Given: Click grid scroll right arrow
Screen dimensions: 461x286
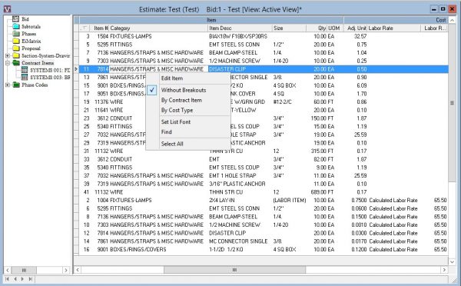Looking at the screenshot, I should click(444, 270).
